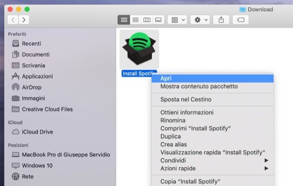Go back with the left arrow
This screenshot has height=186, width=293.
point(13,20)
